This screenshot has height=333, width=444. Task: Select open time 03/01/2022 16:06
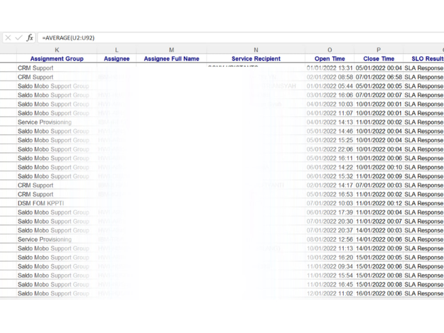tap(329, 95)
